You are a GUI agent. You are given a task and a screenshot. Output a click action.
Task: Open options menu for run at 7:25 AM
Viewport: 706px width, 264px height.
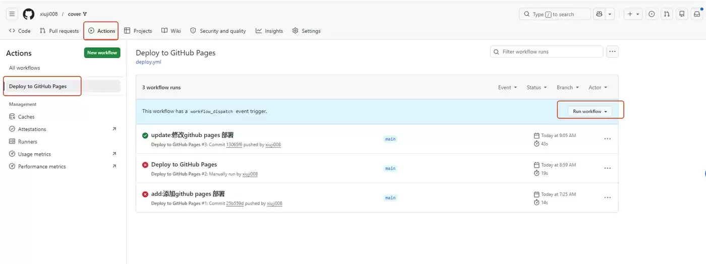pyautogui.click(x=608, y=197)
